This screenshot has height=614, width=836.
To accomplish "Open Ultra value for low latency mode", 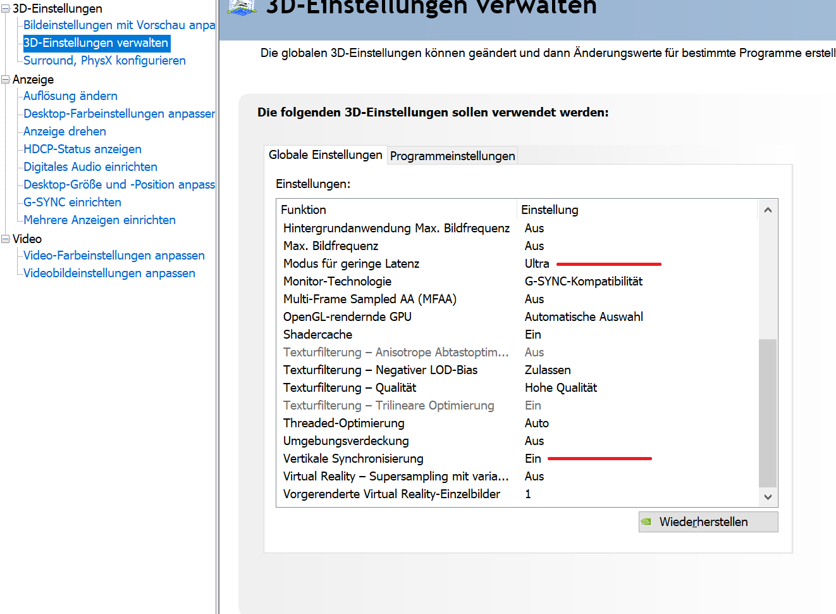I will click(x=537, y=263).
